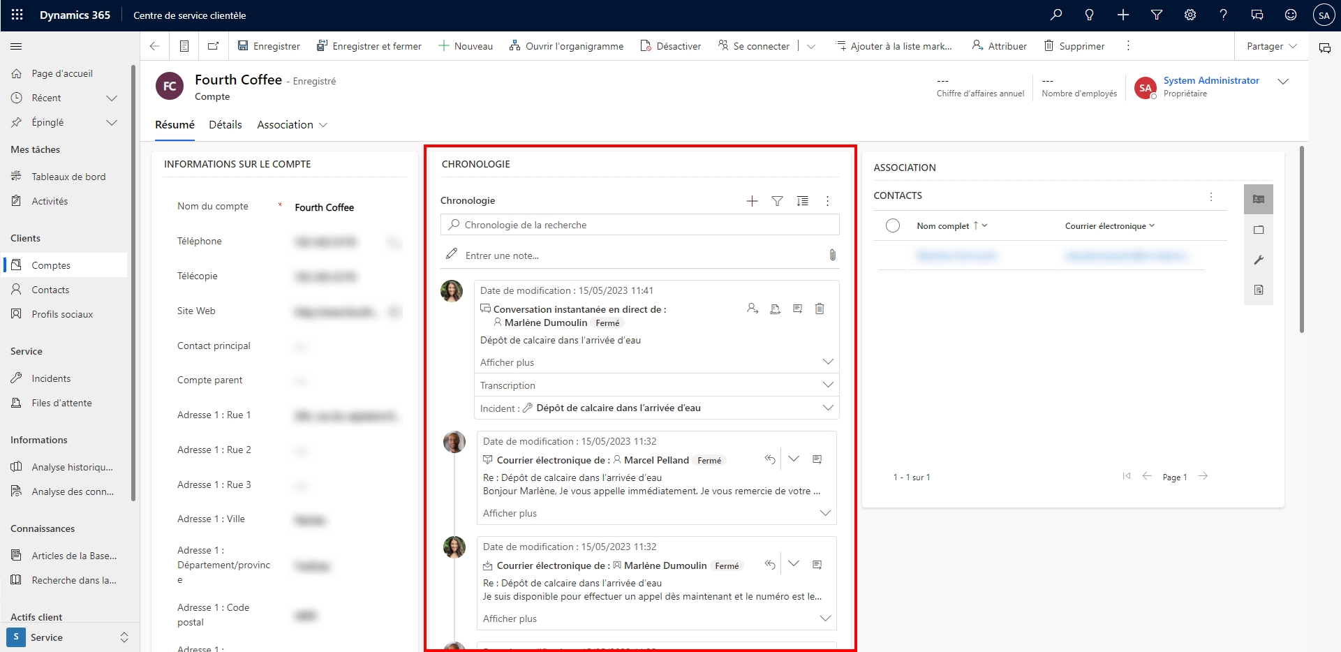Open the Se connecter split dropdown arrow

(811, 46)
